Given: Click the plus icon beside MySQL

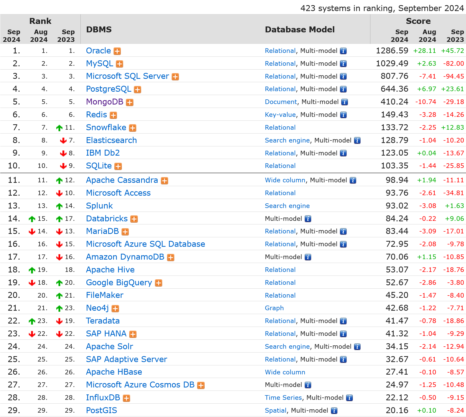Looking at the screenshot, I should click(120, 64).
